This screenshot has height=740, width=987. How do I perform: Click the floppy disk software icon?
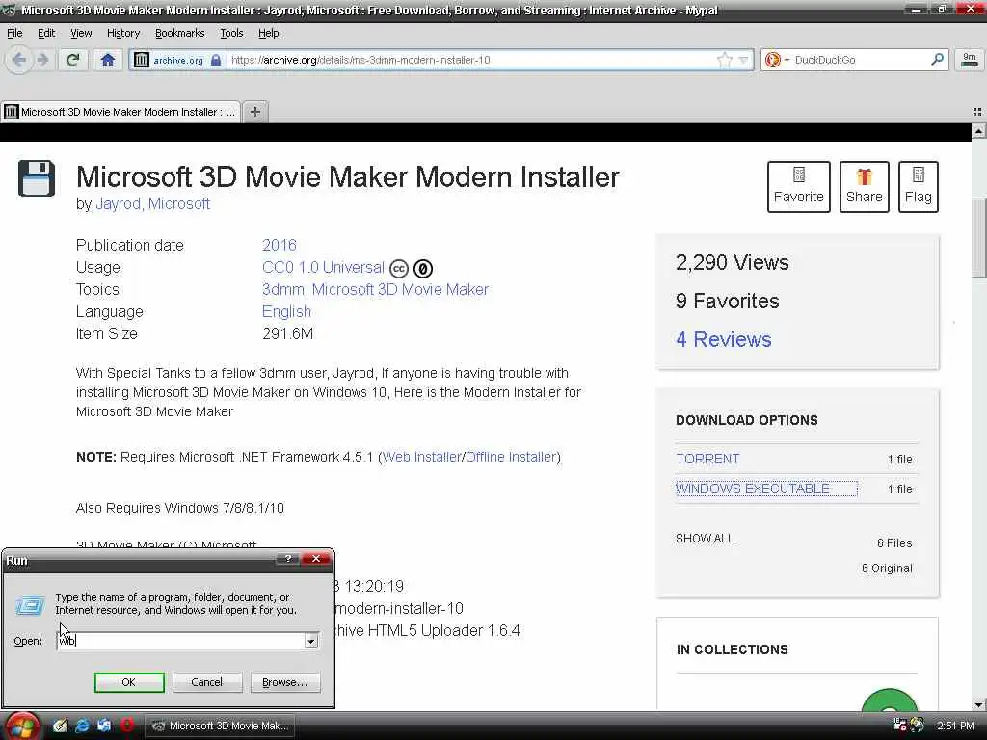click(x=37, y=178)
